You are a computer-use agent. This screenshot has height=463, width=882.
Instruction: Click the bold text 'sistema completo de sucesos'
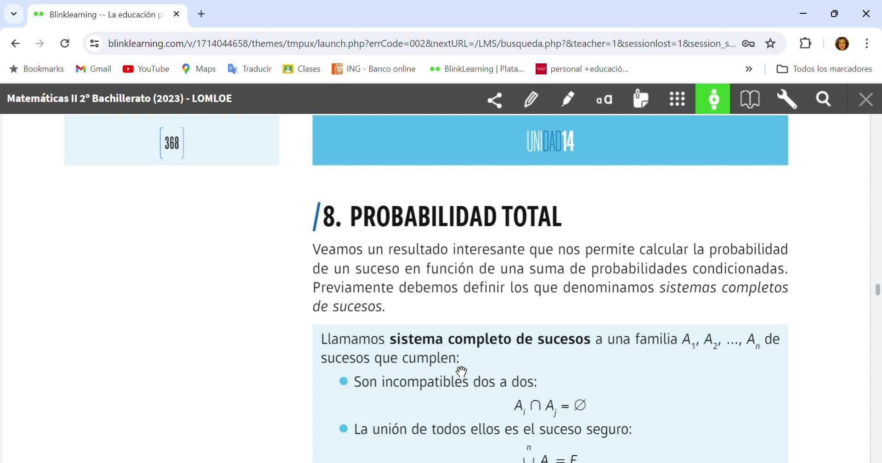[x=490, y=339]
